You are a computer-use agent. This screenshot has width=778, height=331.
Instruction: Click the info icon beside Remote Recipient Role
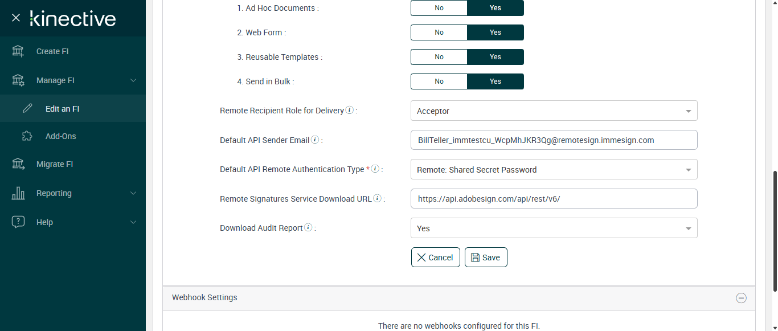350,110
